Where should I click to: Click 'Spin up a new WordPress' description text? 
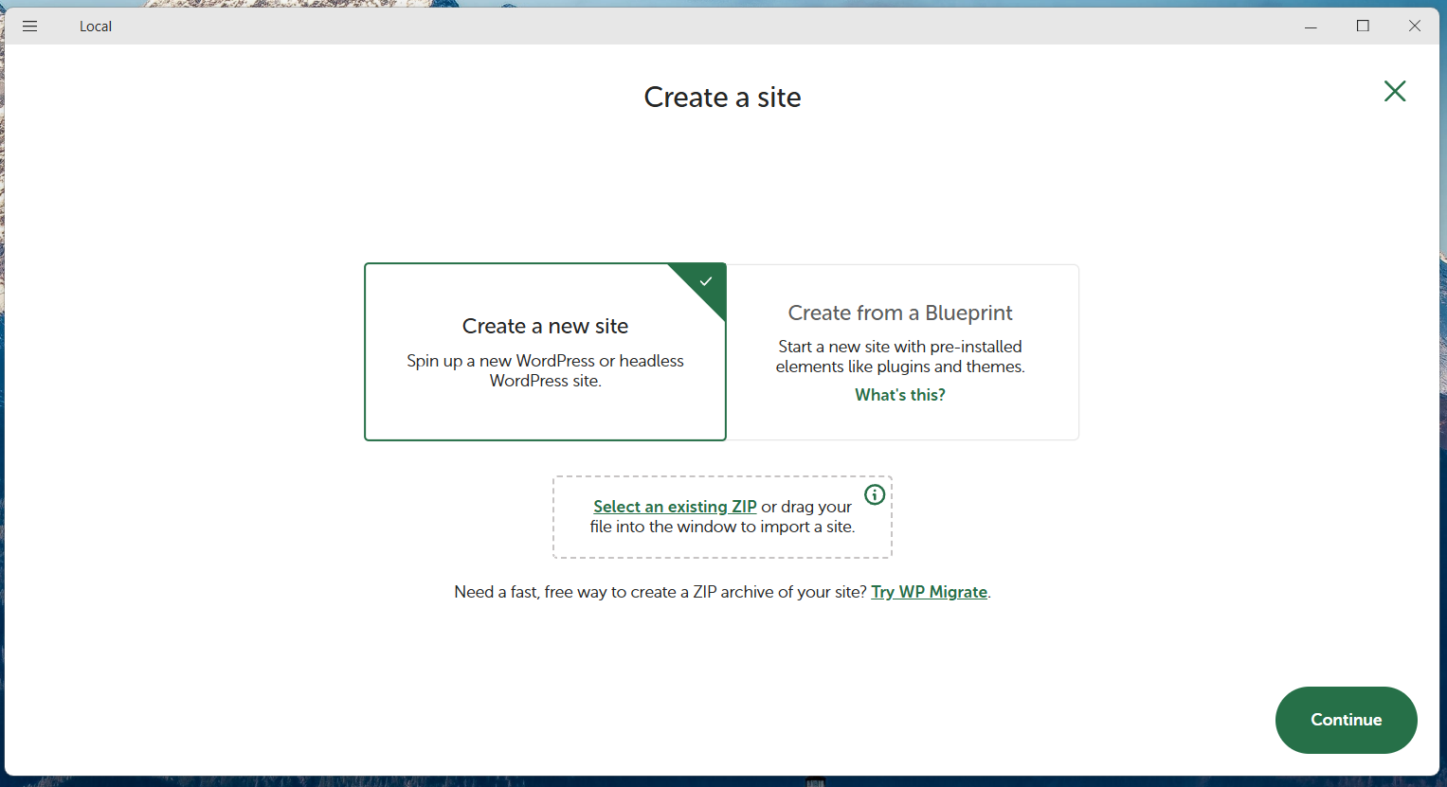(545, 370)
